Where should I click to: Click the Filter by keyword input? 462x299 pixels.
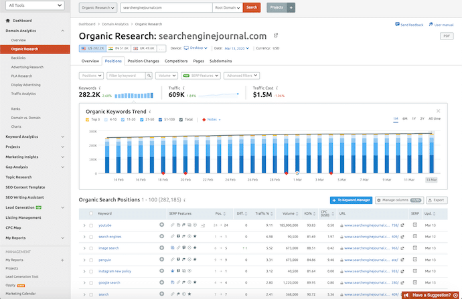(x=126, y=76)
